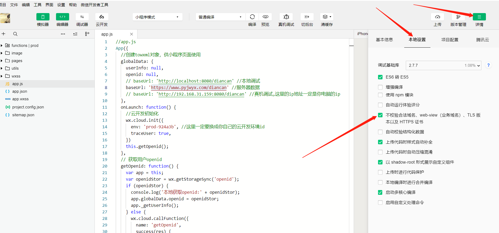Image resolution: width=499 pixels, height=233 pixels.
Task: Switch to the 项目配置 tab
Action: [x=450, y=40]
